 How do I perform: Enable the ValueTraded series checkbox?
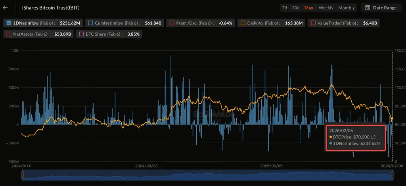pos(313,23)
